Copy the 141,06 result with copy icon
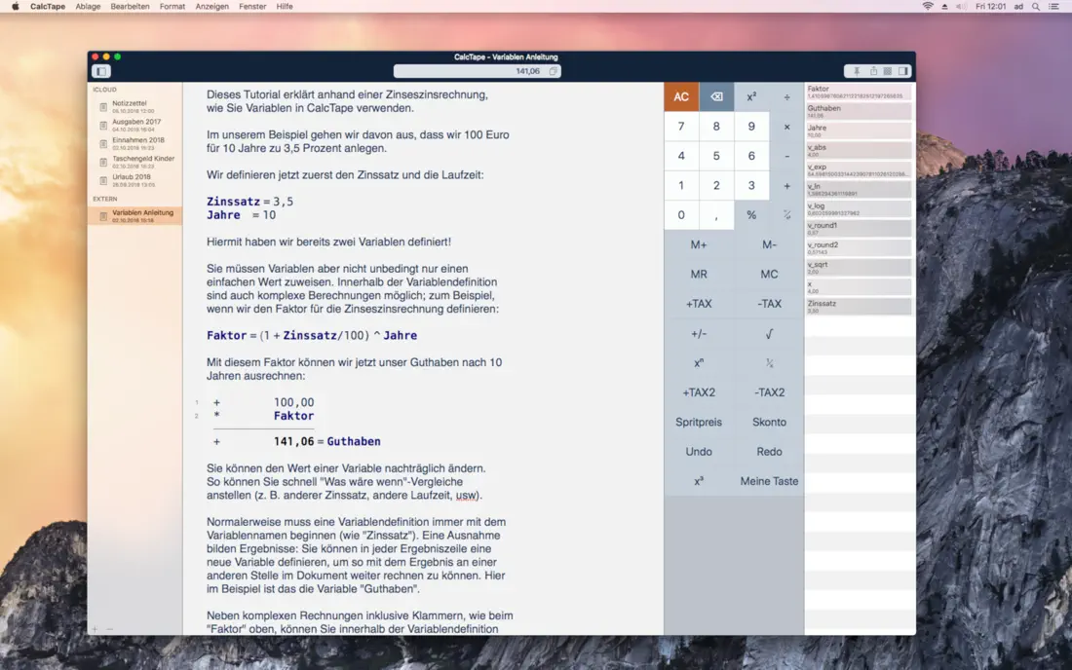Image resolution: width=1072 pixels, height=670 pixels. tap(554, 71)
